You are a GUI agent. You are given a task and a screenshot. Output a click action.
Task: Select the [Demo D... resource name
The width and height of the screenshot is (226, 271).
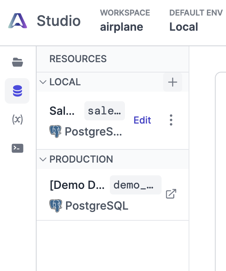77,185
